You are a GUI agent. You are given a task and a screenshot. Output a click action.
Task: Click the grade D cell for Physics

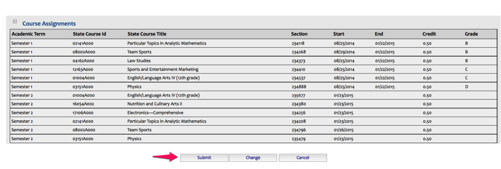[x=467, y=87]
